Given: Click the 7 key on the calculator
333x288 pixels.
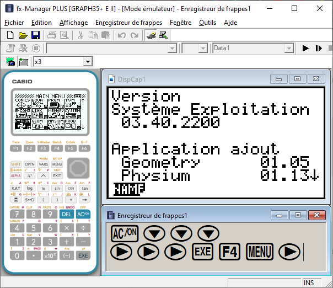Looking at the screenshot, I should point(17,214).
